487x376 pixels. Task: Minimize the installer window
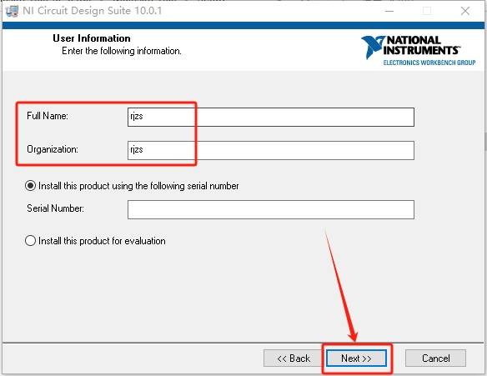389,11
